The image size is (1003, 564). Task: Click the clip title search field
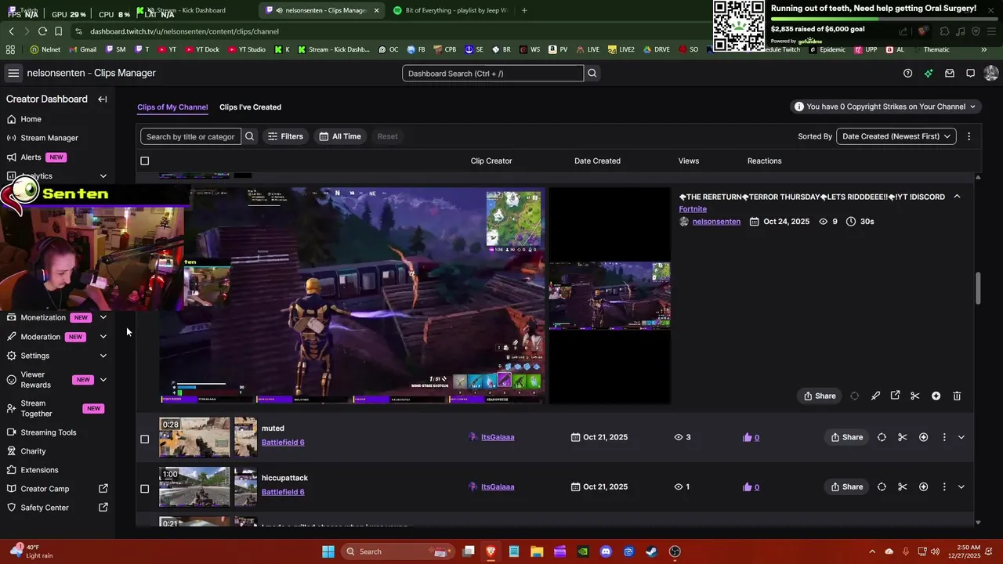tap(191, 136)
